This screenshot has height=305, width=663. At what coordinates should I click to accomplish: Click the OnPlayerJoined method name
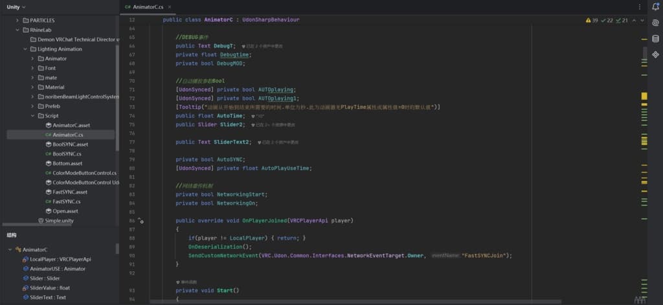click(264, 220)
